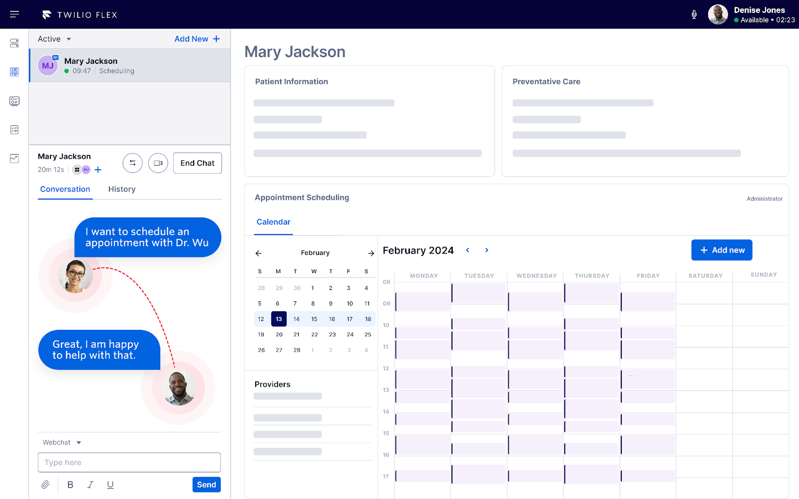Start video call with camera icon
This screenshot has width=799, height=499.
point(158,163)
